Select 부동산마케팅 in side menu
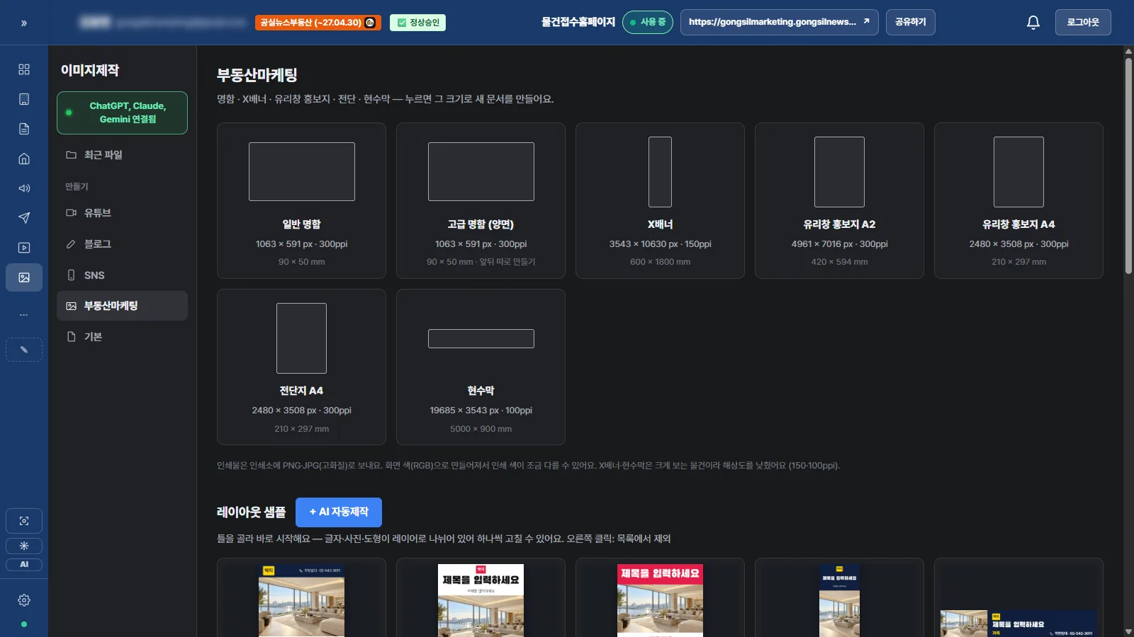1134x637 pixels. point(122,306)
